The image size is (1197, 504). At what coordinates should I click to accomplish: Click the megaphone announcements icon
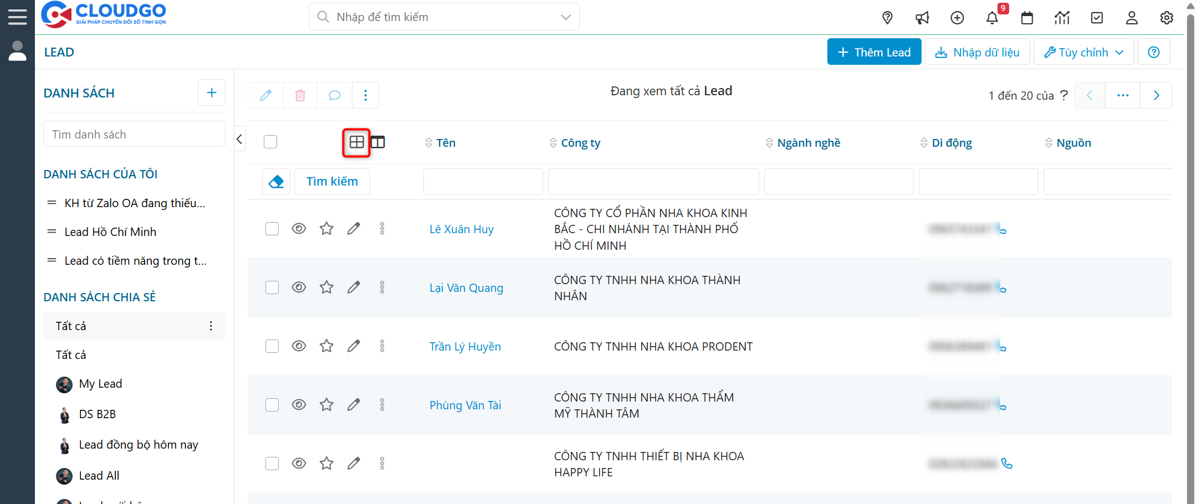click(x=922, y=18)
